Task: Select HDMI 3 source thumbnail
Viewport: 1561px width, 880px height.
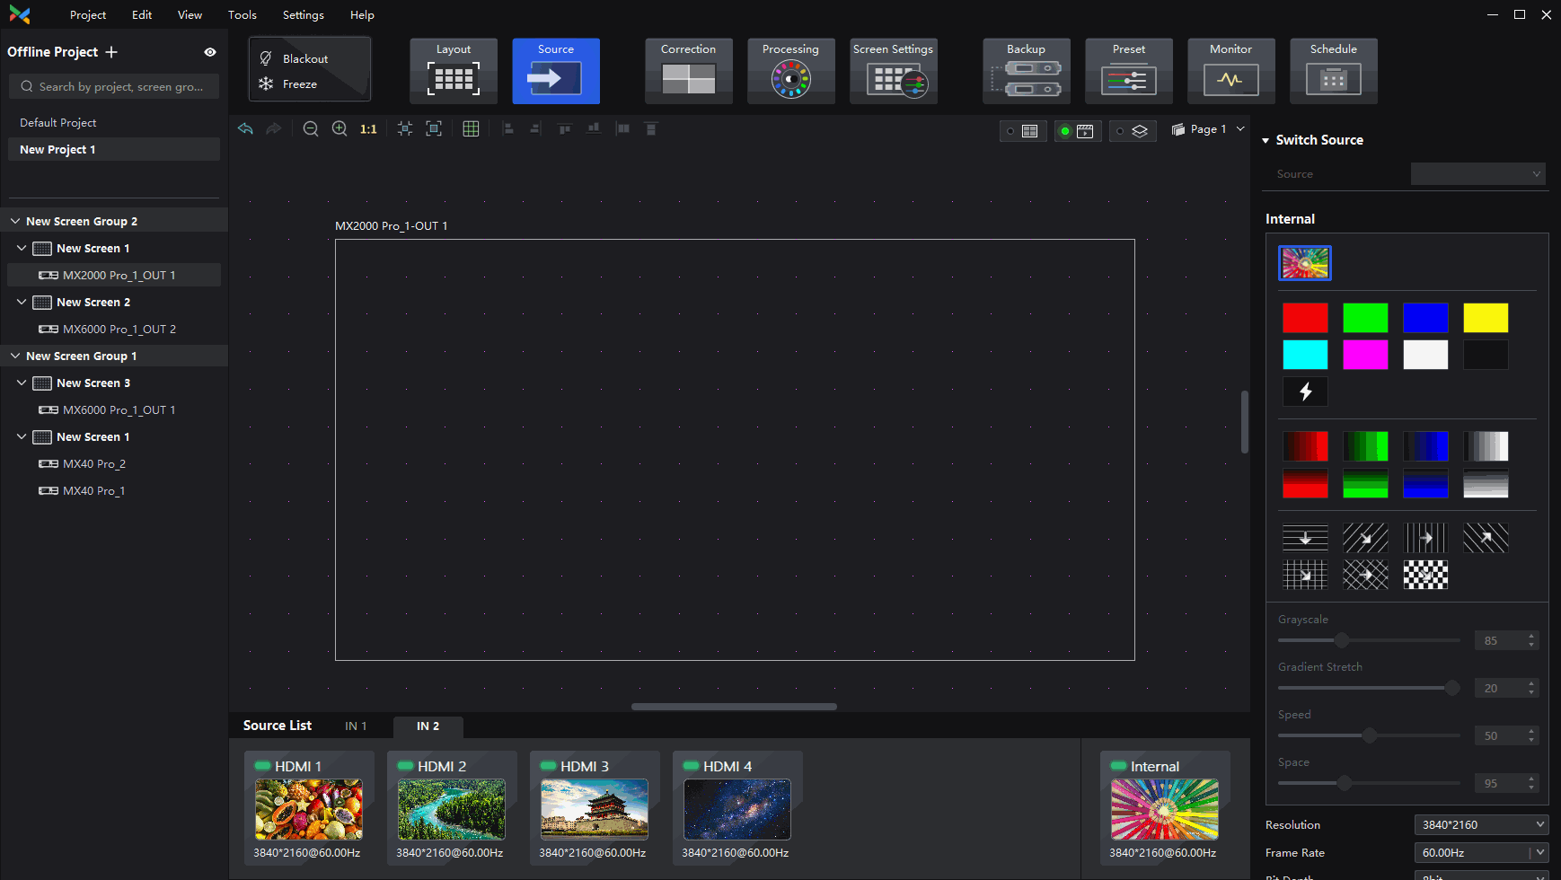Action: [595, 808]
